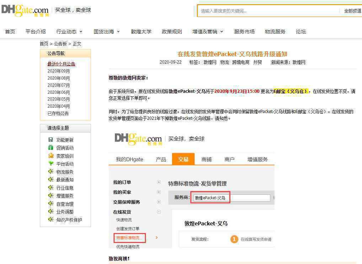Click the speaker icon beside 物流服务 topic
The image size is (362, 264).
pyautogui.click(x=51, y=172)
